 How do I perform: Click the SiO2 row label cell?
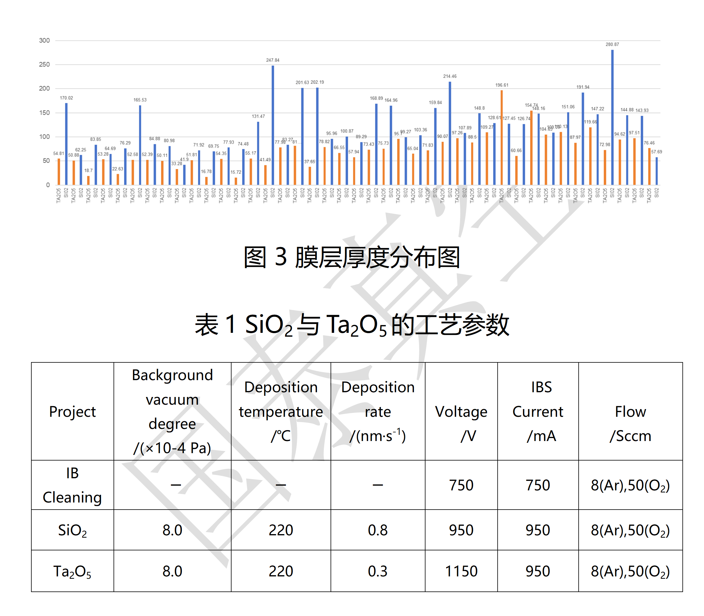click(x=72, y=530)
